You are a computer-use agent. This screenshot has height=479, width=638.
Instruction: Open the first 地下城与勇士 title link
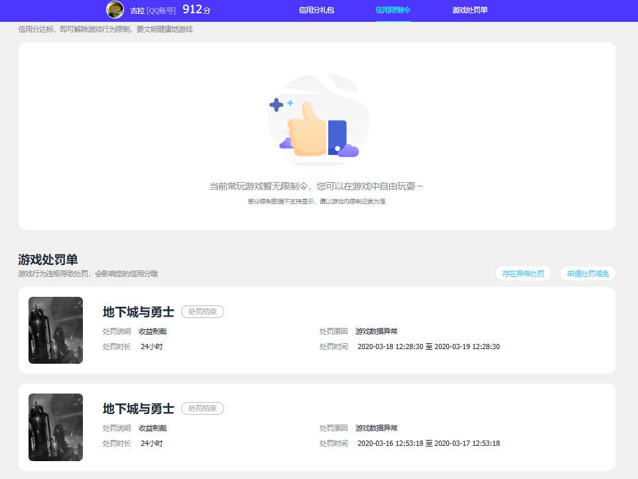click(x=137, y=312)
